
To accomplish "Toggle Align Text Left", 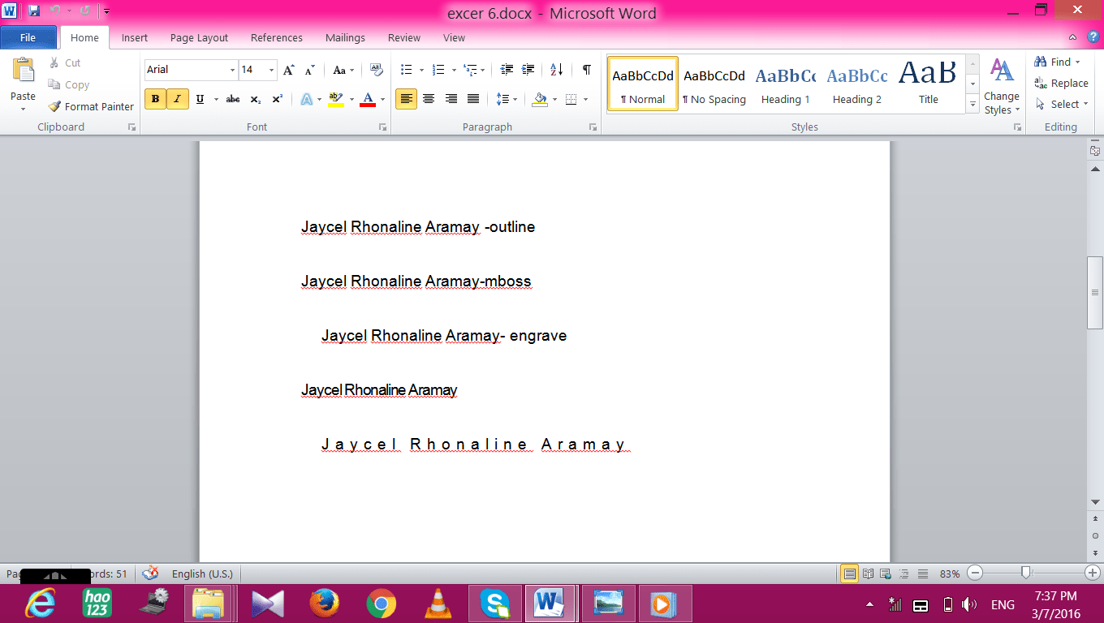I will tap(407, 99).
